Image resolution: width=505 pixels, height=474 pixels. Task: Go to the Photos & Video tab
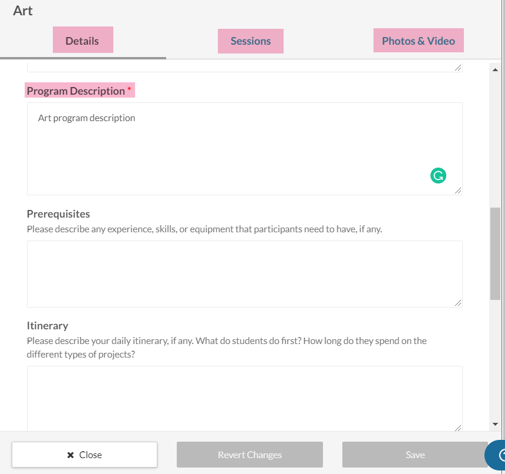point(418,41)
